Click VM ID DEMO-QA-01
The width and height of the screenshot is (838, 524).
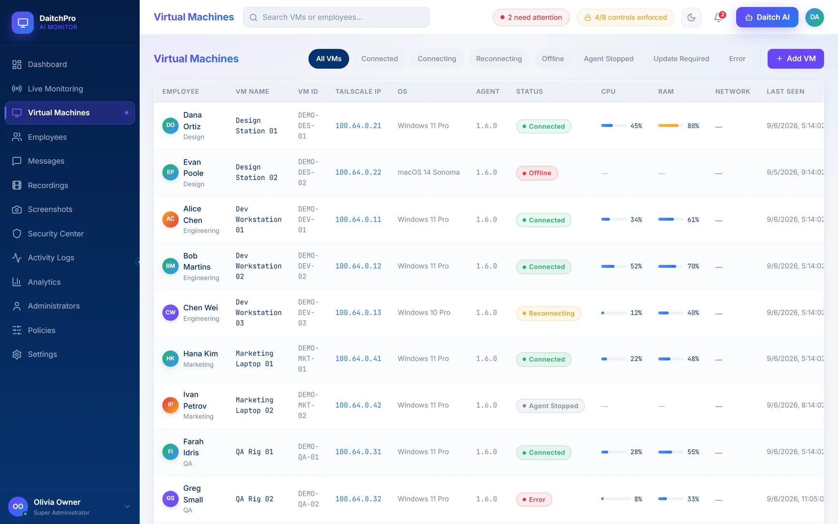click(x=309, y=452)
